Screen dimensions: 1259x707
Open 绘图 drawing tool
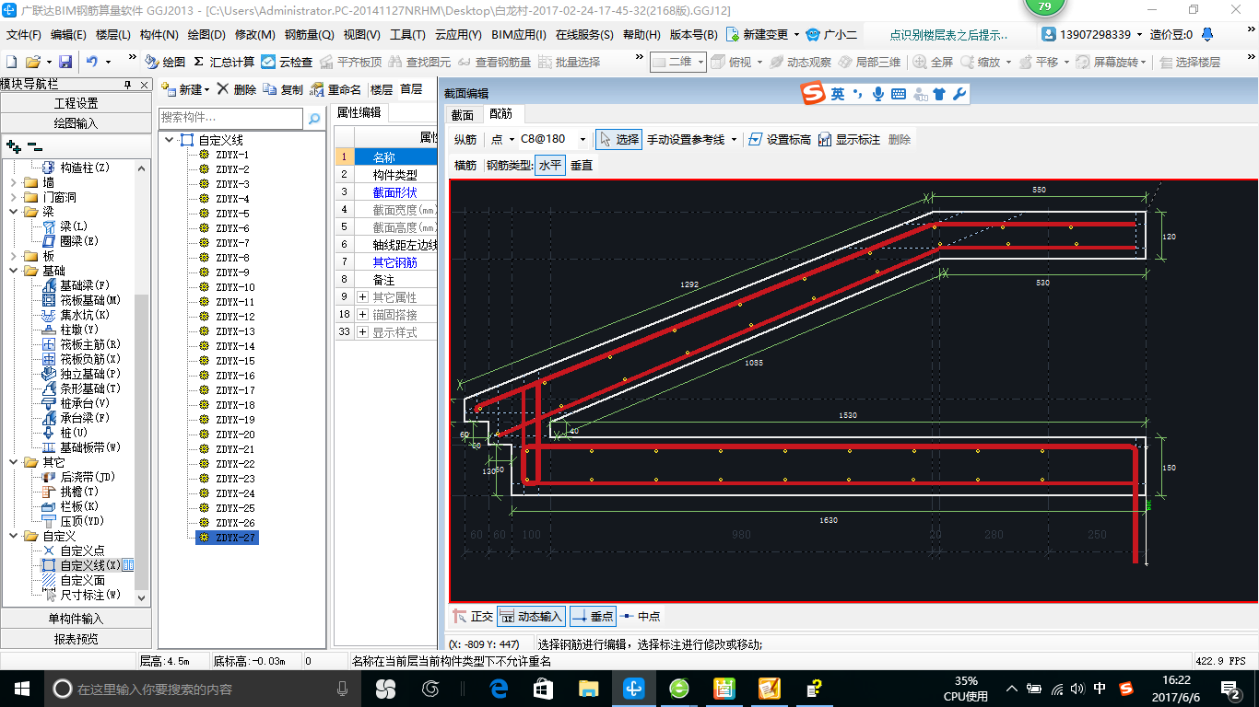(x=165, y=62)
